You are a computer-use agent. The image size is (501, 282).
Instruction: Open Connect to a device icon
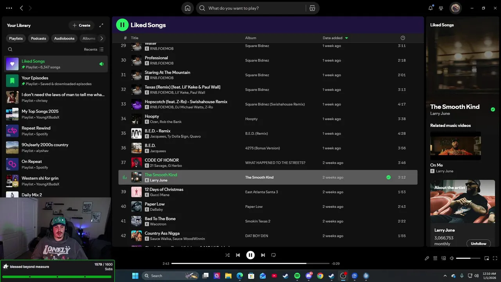click(x=443, y=258)
